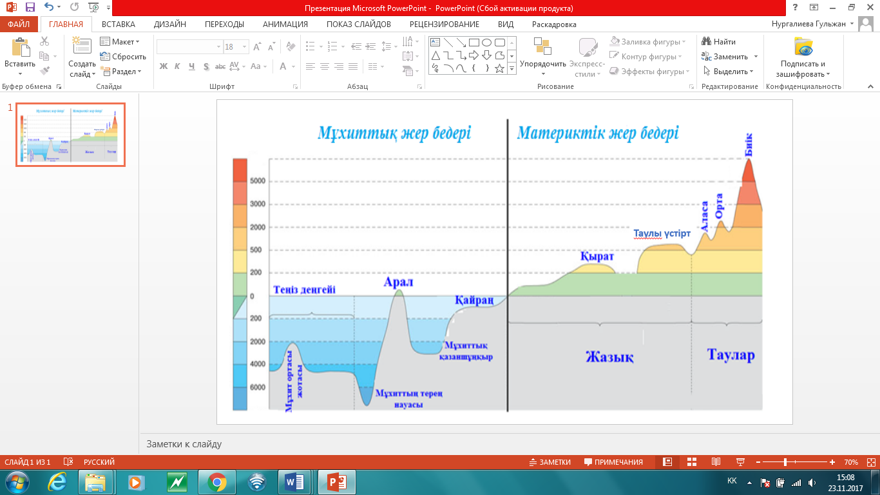Switch to the АНИМАЦИЯ tab

click(285, 24)
